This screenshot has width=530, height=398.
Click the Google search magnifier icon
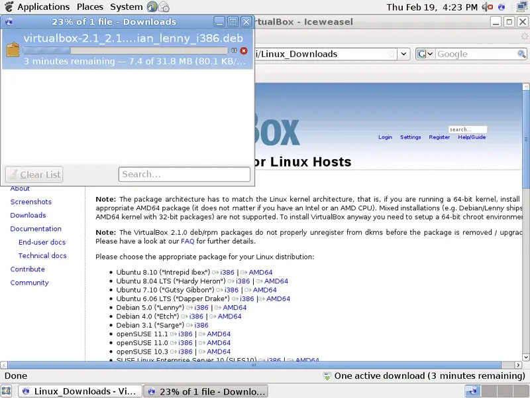click(x=521, y=54)
